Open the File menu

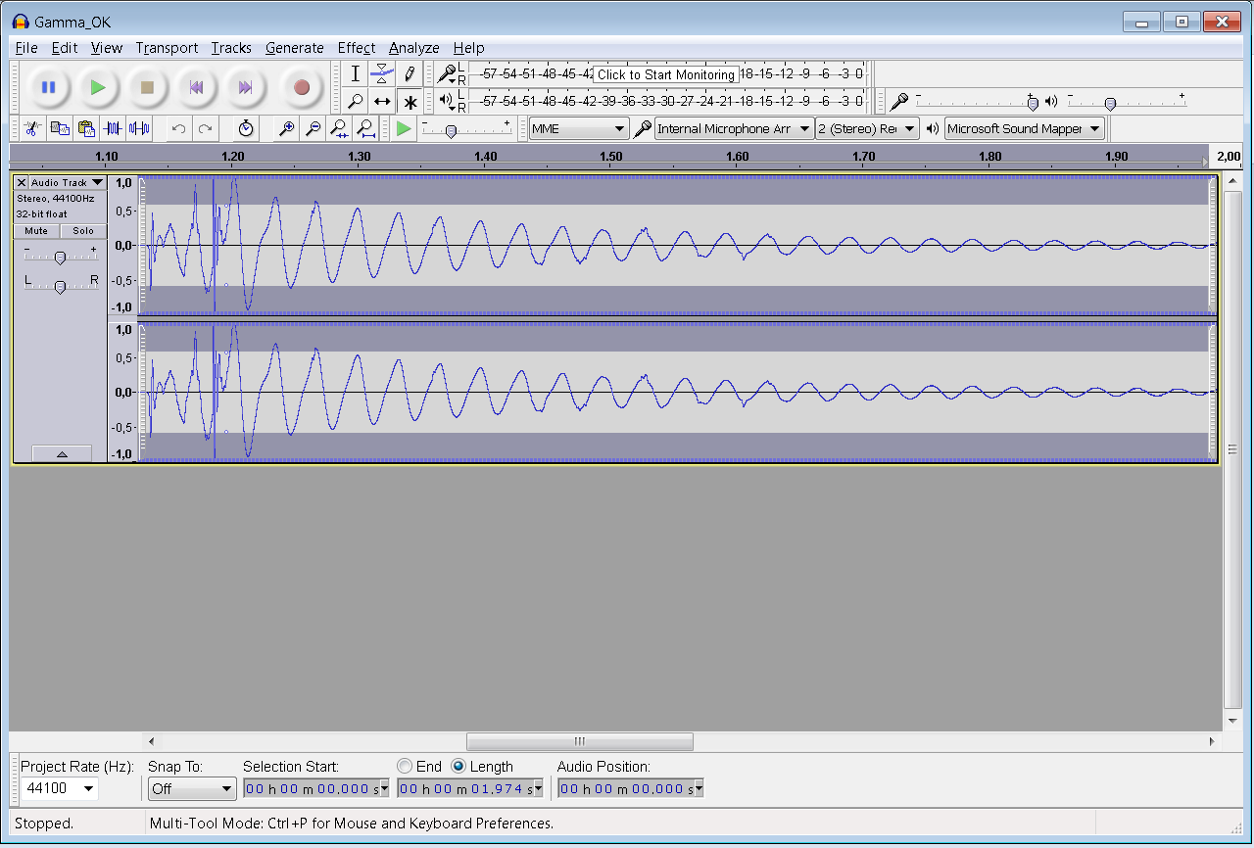coord(26,48)
